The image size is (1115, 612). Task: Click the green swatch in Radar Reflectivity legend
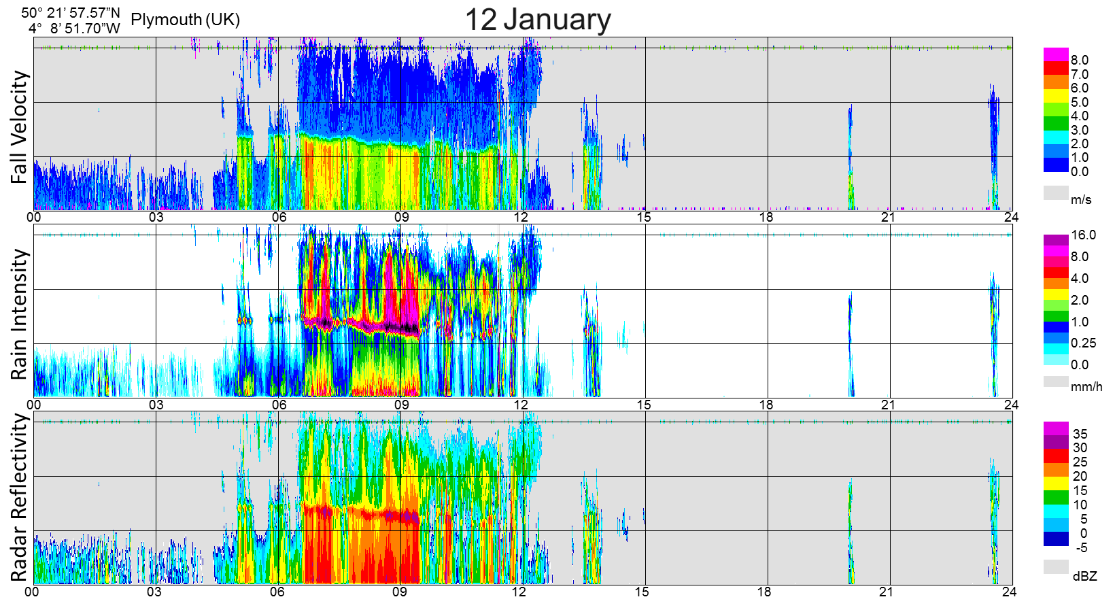[x=1056, y=498]
